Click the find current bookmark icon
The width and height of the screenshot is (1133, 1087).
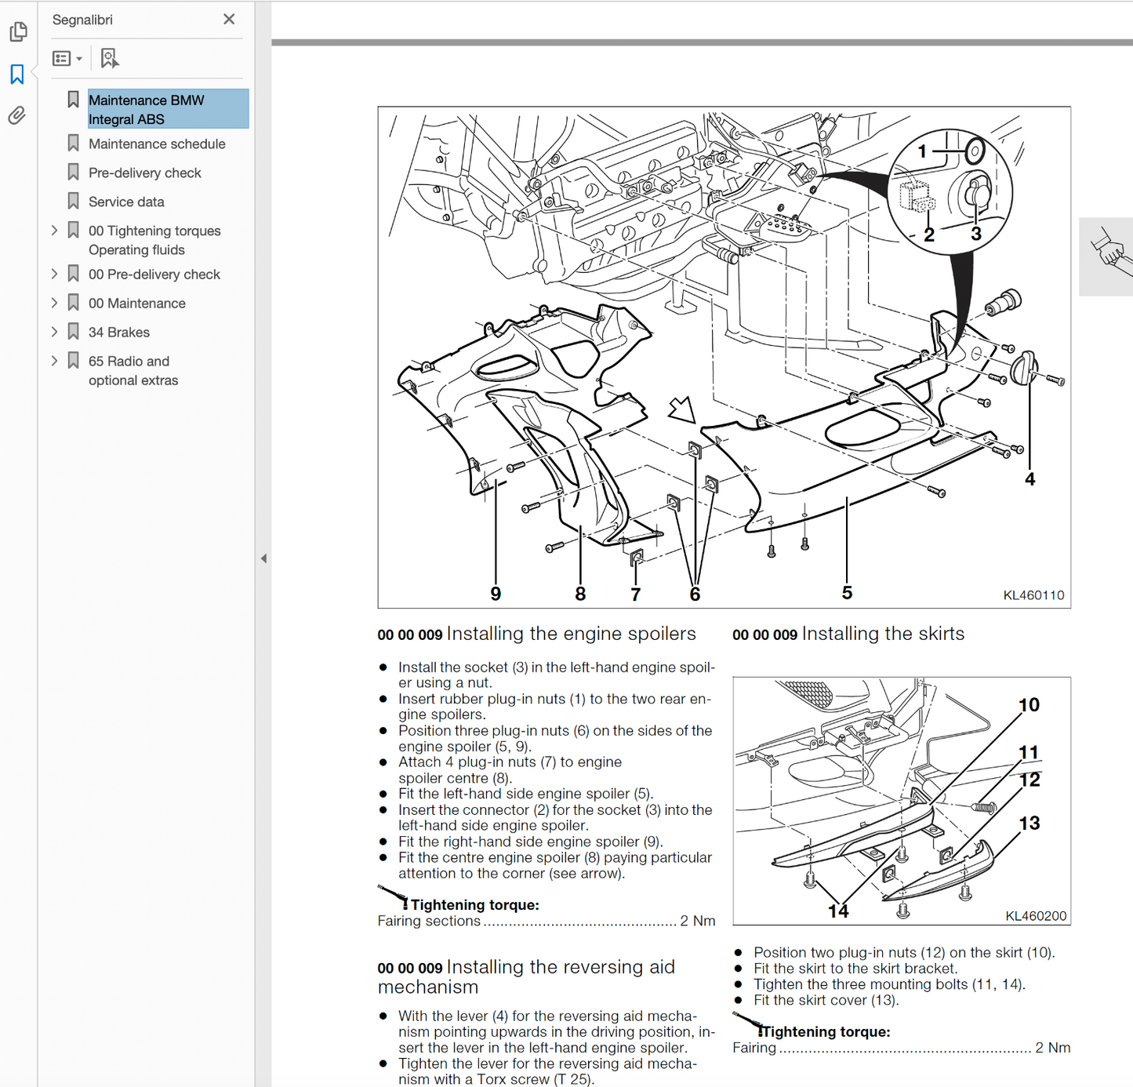[x=110, y=58]
